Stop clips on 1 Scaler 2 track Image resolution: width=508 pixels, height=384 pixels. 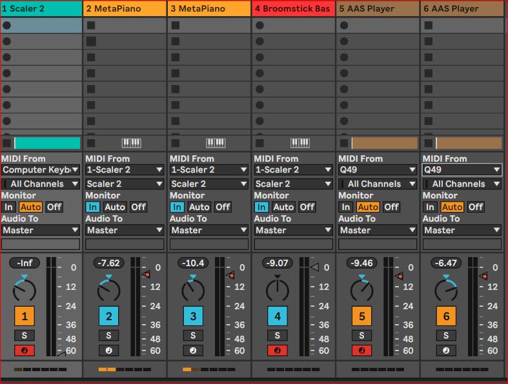pyautogui.click(x=7, y=143)
